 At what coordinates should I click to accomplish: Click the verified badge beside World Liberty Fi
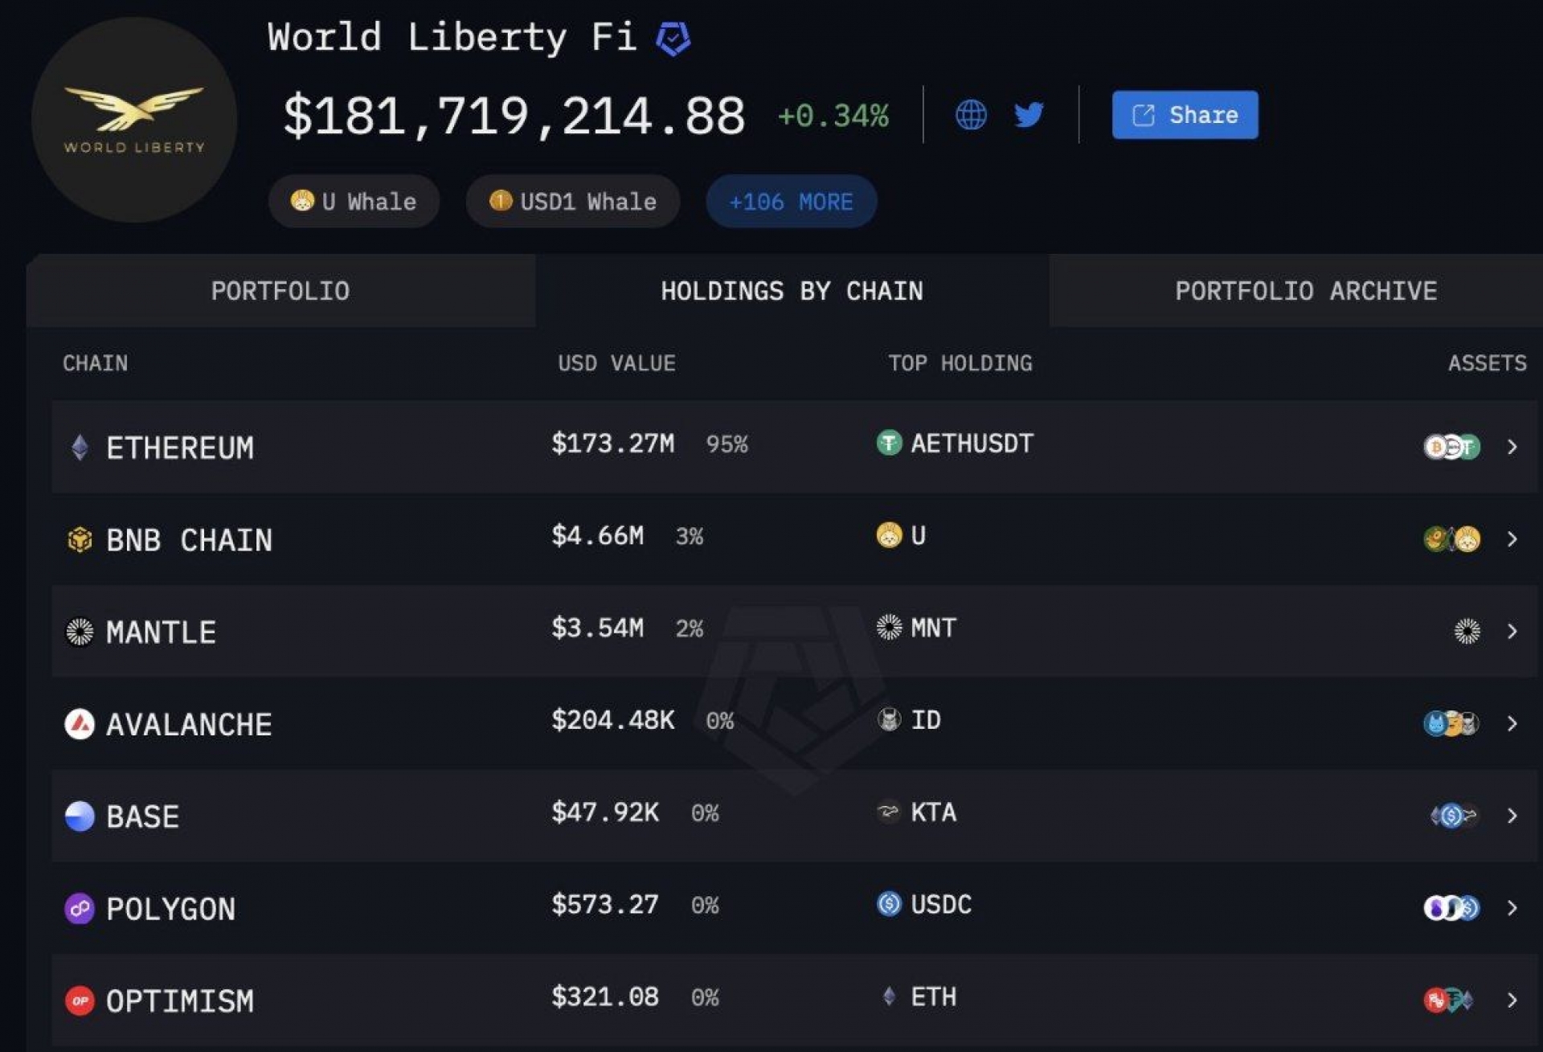673,39
